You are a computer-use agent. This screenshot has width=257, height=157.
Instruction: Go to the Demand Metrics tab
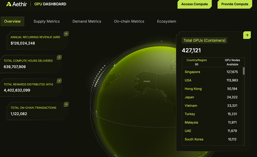[x=87, y=22]
